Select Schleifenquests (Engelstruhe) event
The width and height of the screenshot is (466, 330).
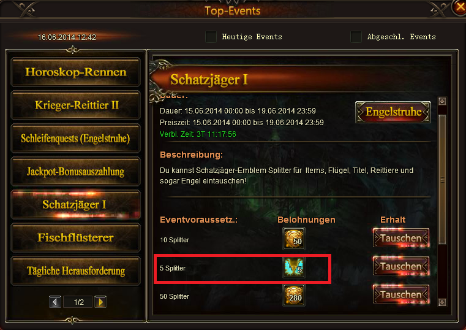click(75, 139)
